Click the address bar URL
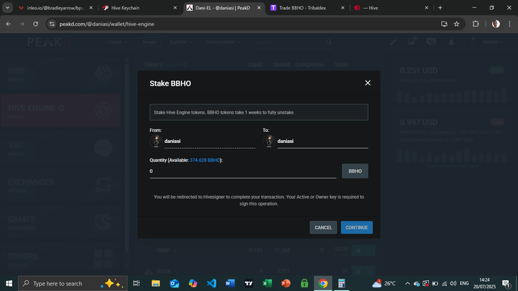518x291 pixels. (107, 24)
